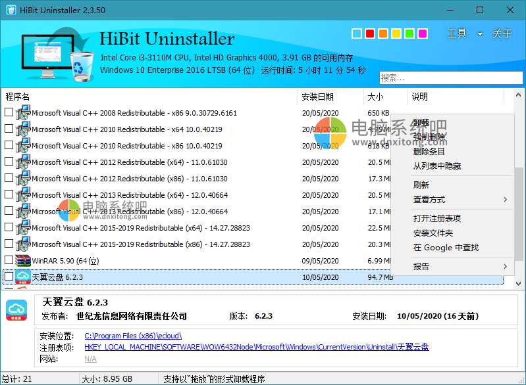Check the box for WinRAR 5.90
The width and height of the screenshot is (526, 385).
[x=9, y=260]
